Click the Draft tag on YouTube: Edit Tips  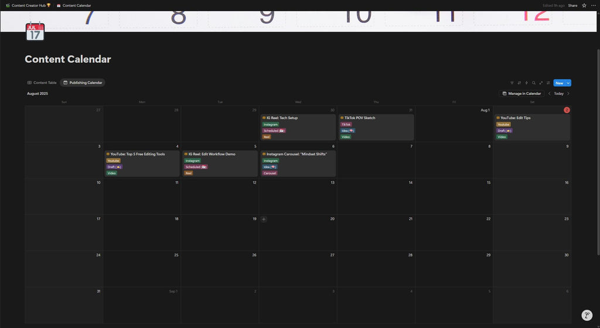[504, 131]
